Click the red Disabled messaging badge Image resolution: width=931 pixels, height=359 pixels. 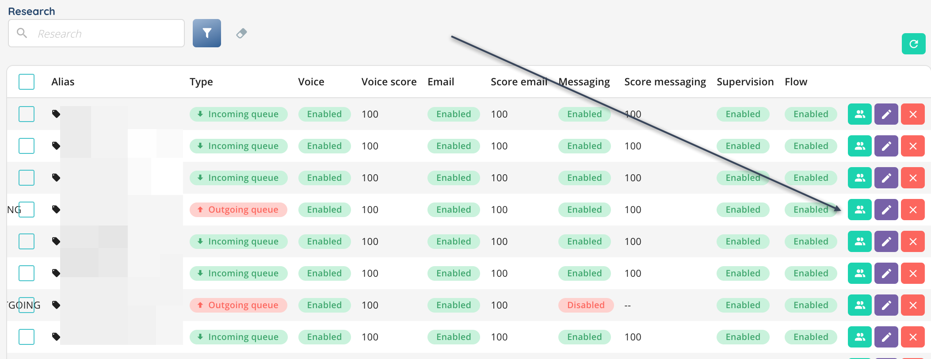tap(585, 305)
